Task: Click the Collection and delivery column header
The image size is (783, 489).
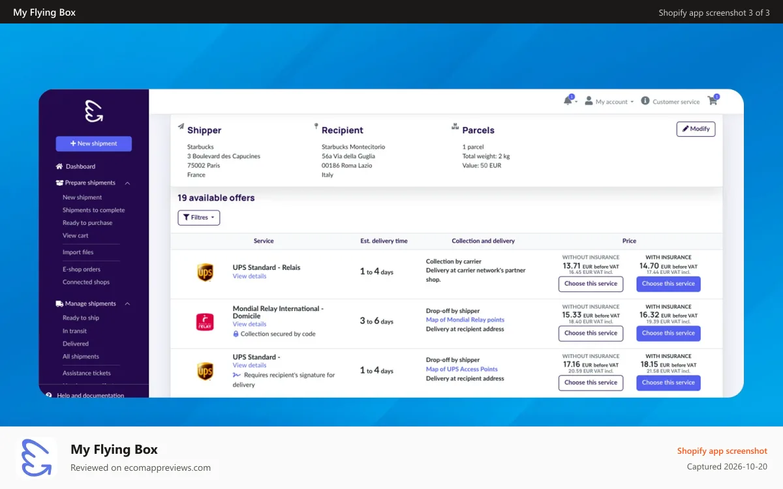Action: coord(483,241)
